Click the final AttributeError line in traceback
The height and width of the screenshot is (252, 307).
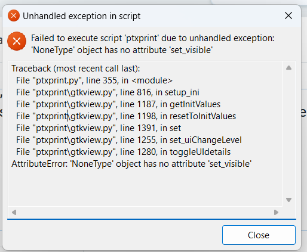(x=131, y=164)
